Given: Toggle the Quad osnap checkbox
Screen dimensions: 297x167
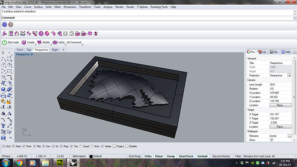Looking at the screenshot, I should [x=81, y=146].
